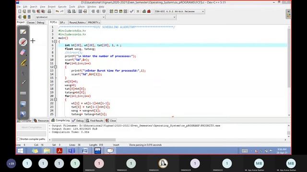Viewport: 307px width, 172px height.
Task: Click the Windows Start button
Action: click(20, 151)
